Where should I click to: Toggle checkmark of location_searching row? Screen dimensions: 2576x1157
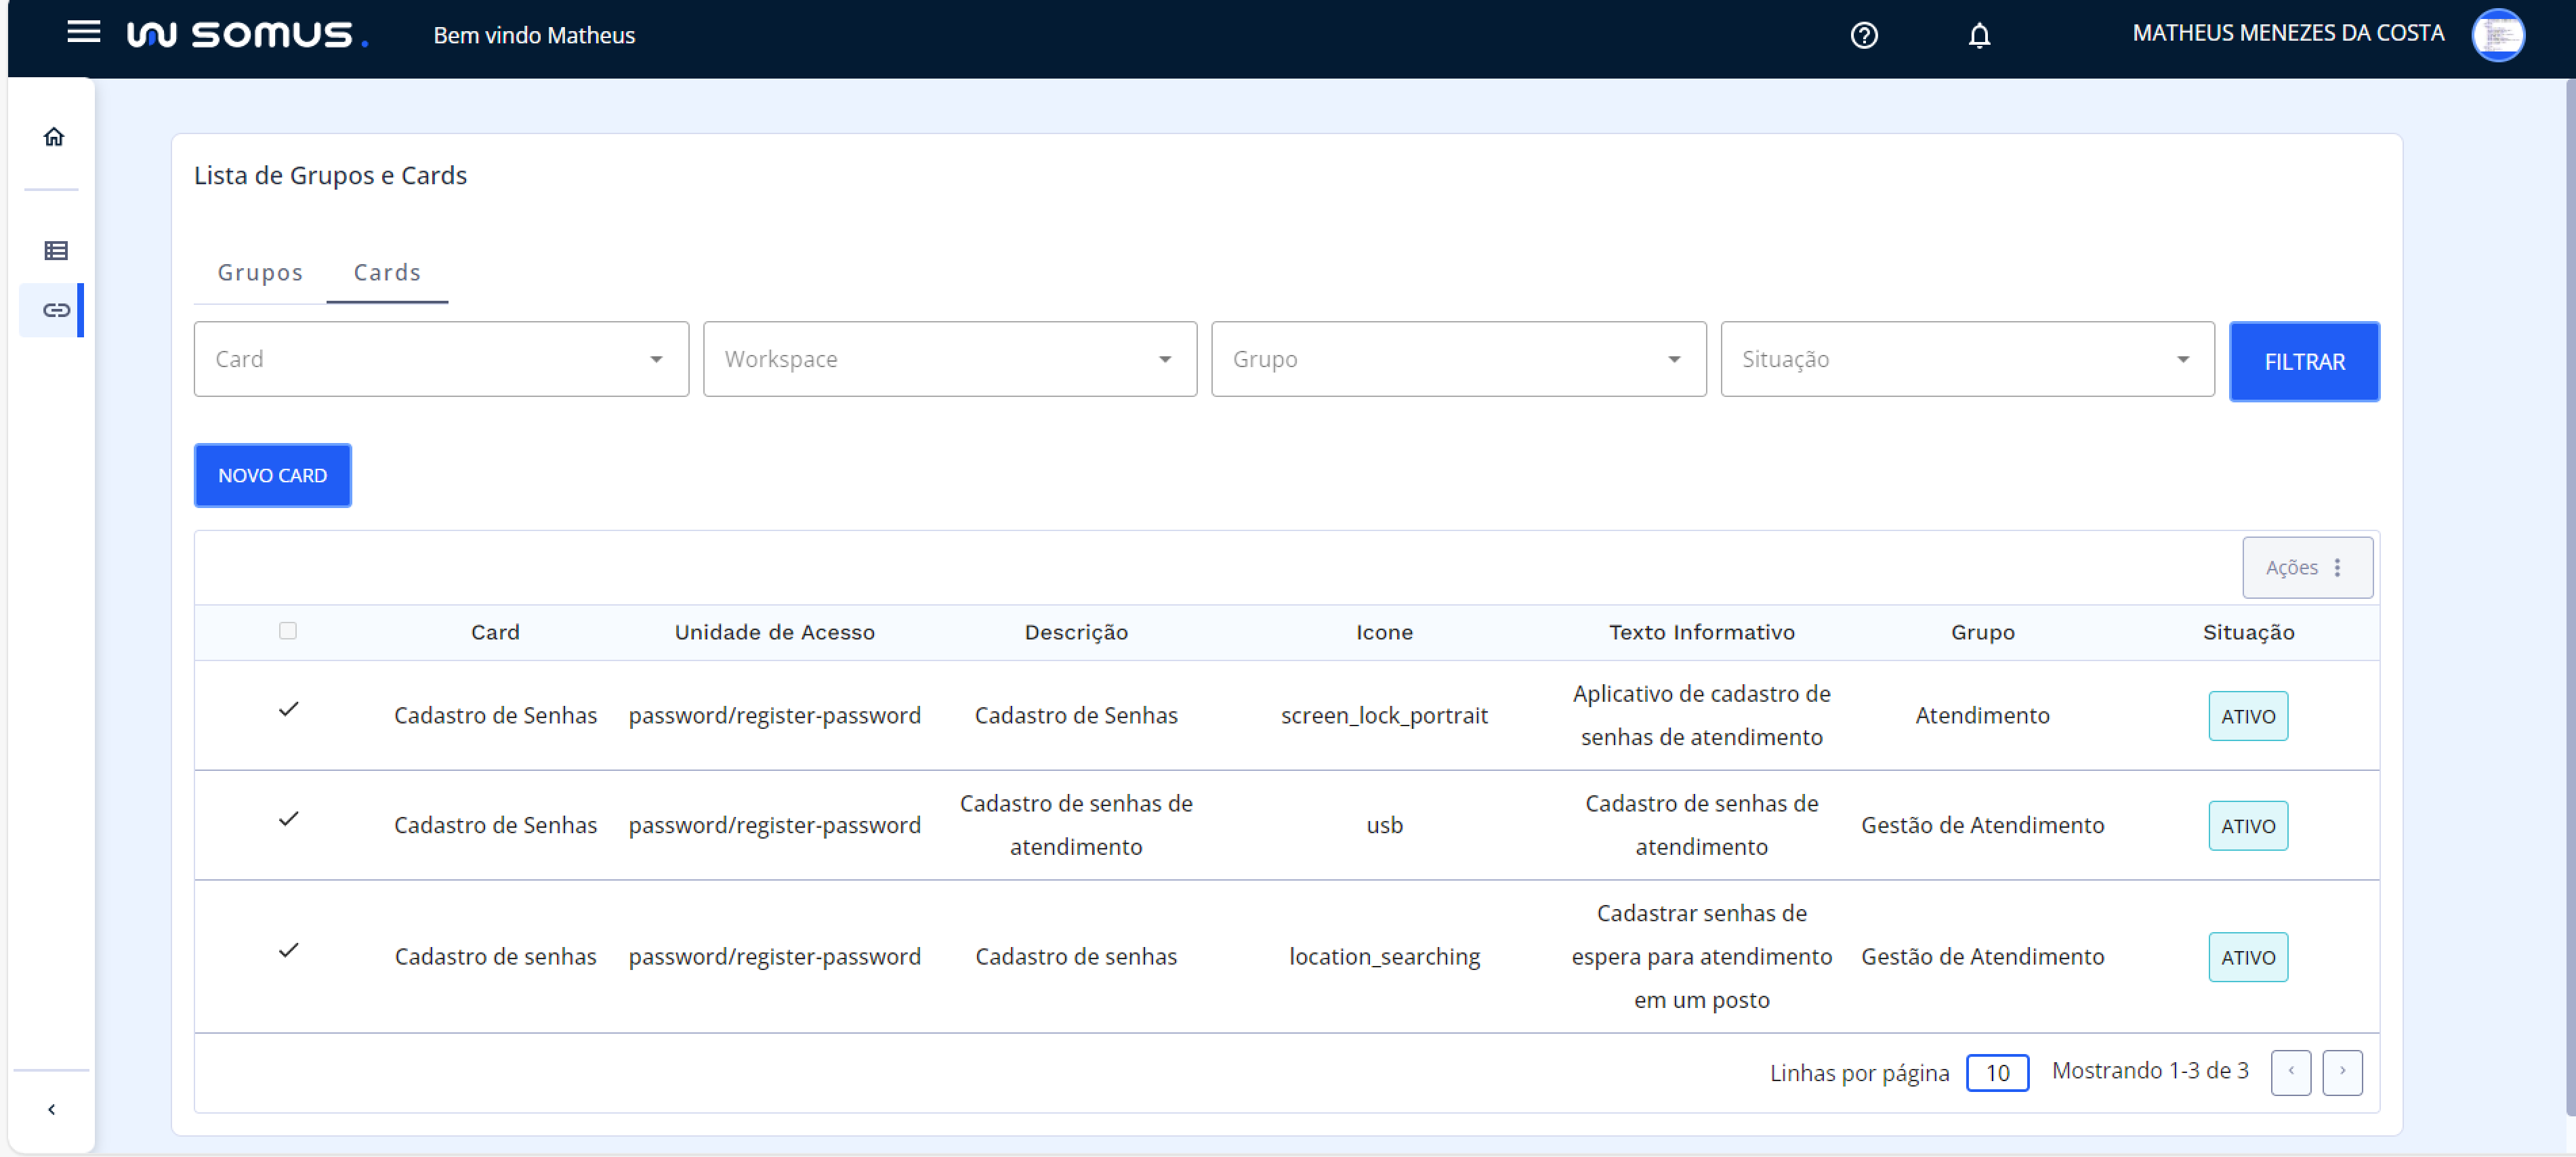coord(289,951)
